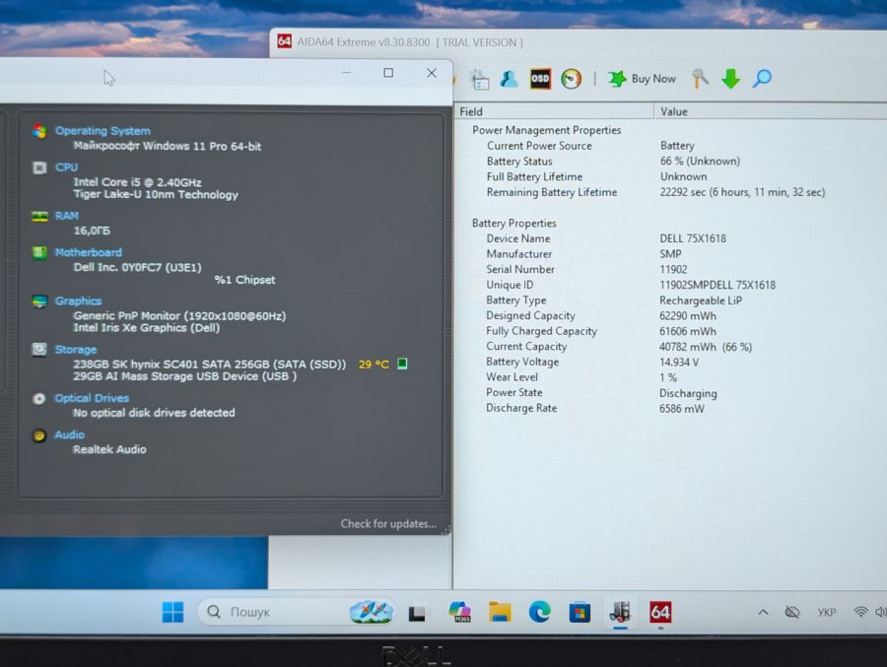Open the Storage section link
887x667 pixels.
click(75, 350)
